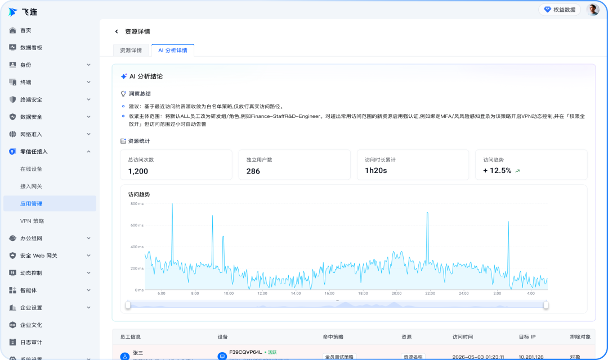
Task: Click the 终端 devices icon
Action: [x=13, y=82]
